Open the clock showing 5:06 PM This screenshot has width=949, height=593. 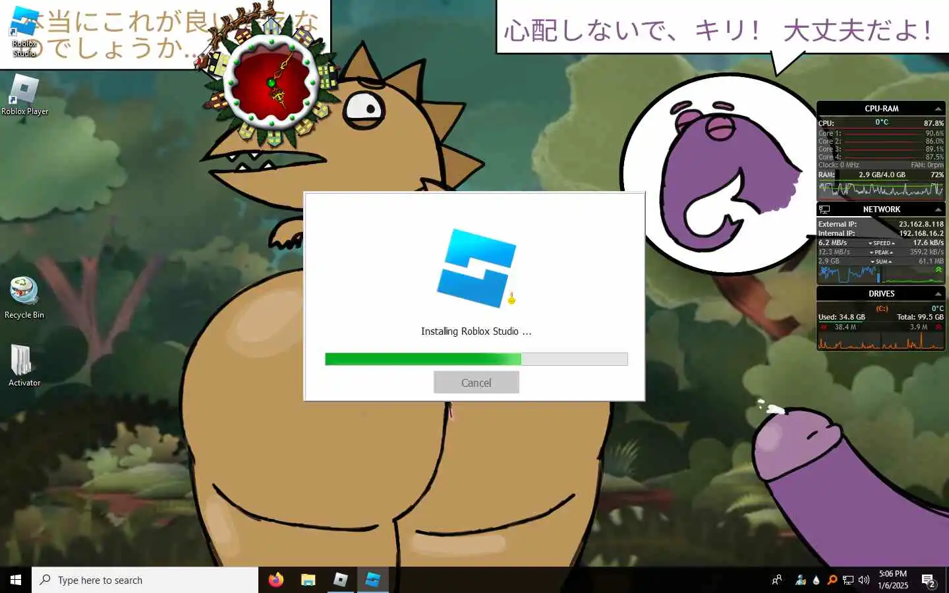pos(893,580)
